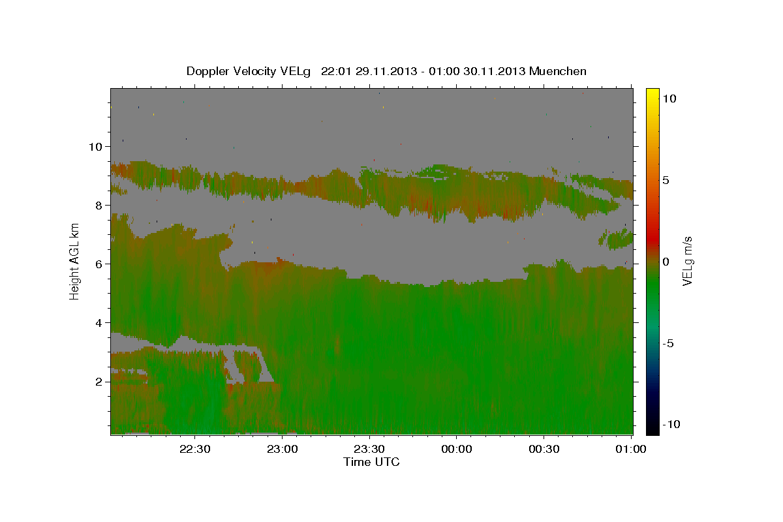The width and height of the screenshot is (783, 522).
Task: Click the colorbar value -5
Action: pyautogui.click(x=668, y=343)
